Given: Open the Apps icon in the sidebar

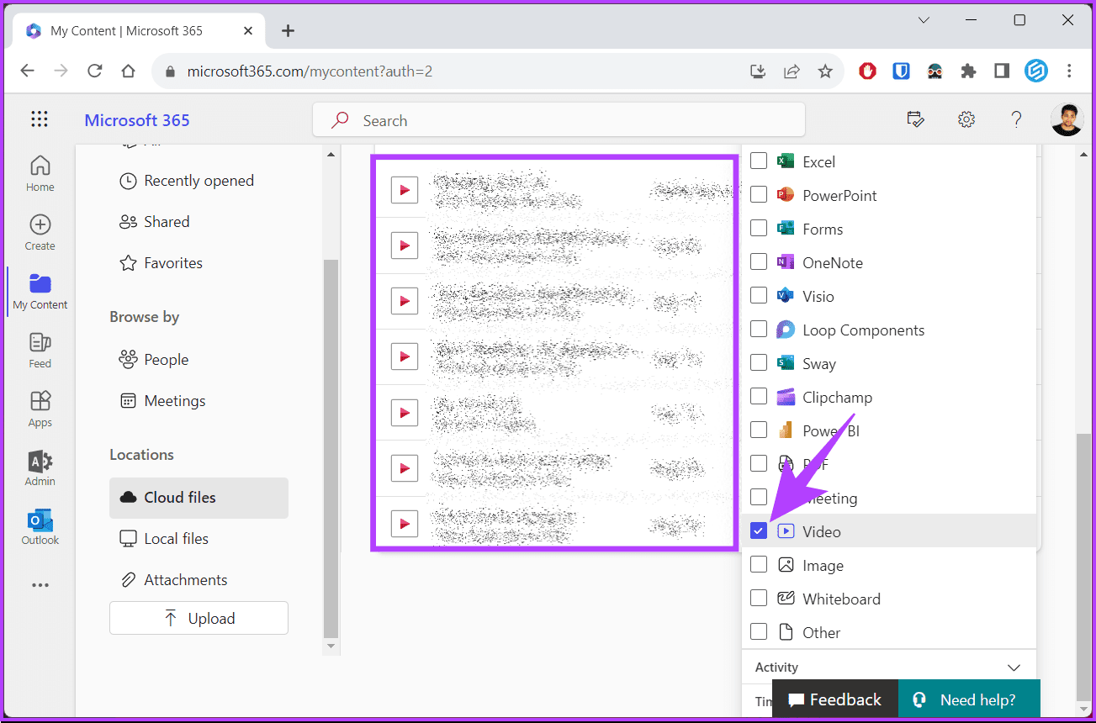Looking at the screenshot, I should point(40,409).
